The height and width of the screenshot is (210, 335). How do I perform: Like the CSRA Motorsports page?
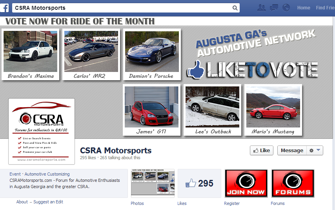pos(262,151)
